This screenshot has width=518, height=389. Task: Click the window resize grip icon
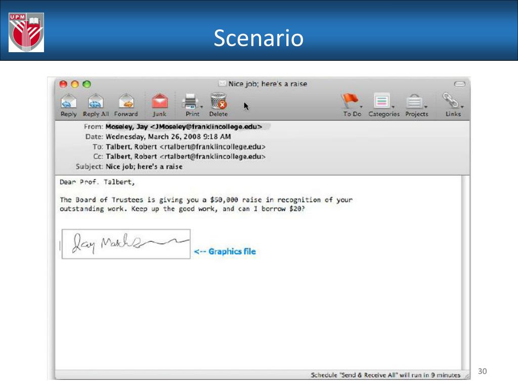[466, 375]
